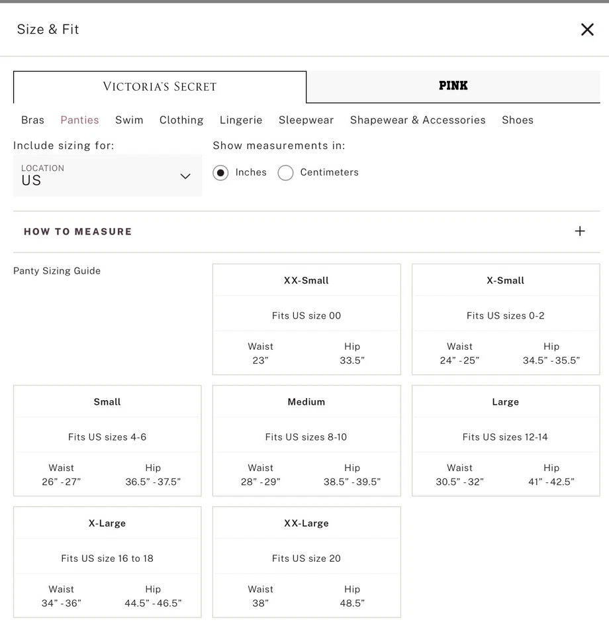
Task: Click the 36.5” - 37.5” hip value
Action: pyautogui.click(x=153, y=482)
